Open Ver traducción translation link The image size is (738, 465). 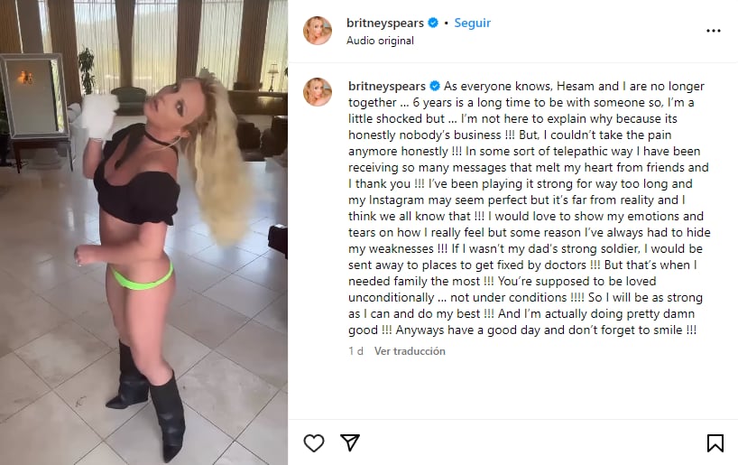(410, 351)
